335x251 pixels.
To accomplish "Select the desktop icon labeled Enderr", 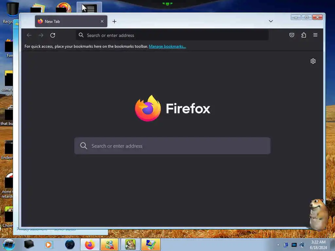I will 8,150.
